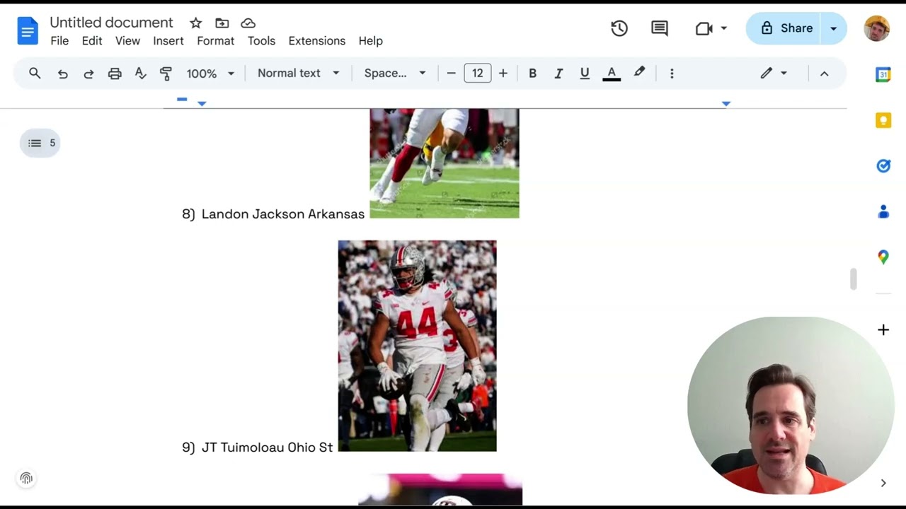The width and height of the screenshot is (906, 509).
Task: Open the Edit menu
Action: [x=92, y=41]
